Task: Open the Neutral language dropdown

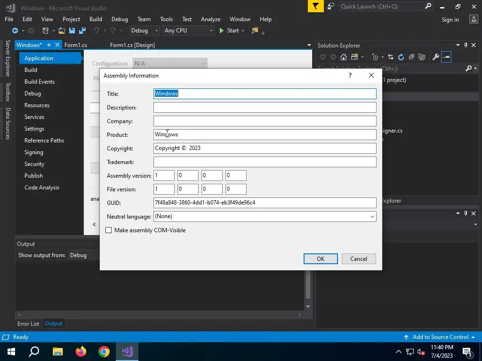Action: (372, 216)
